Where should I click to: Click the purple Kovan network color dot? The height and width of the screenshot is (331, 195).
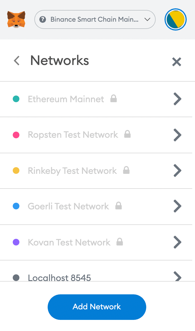[16, 242]
